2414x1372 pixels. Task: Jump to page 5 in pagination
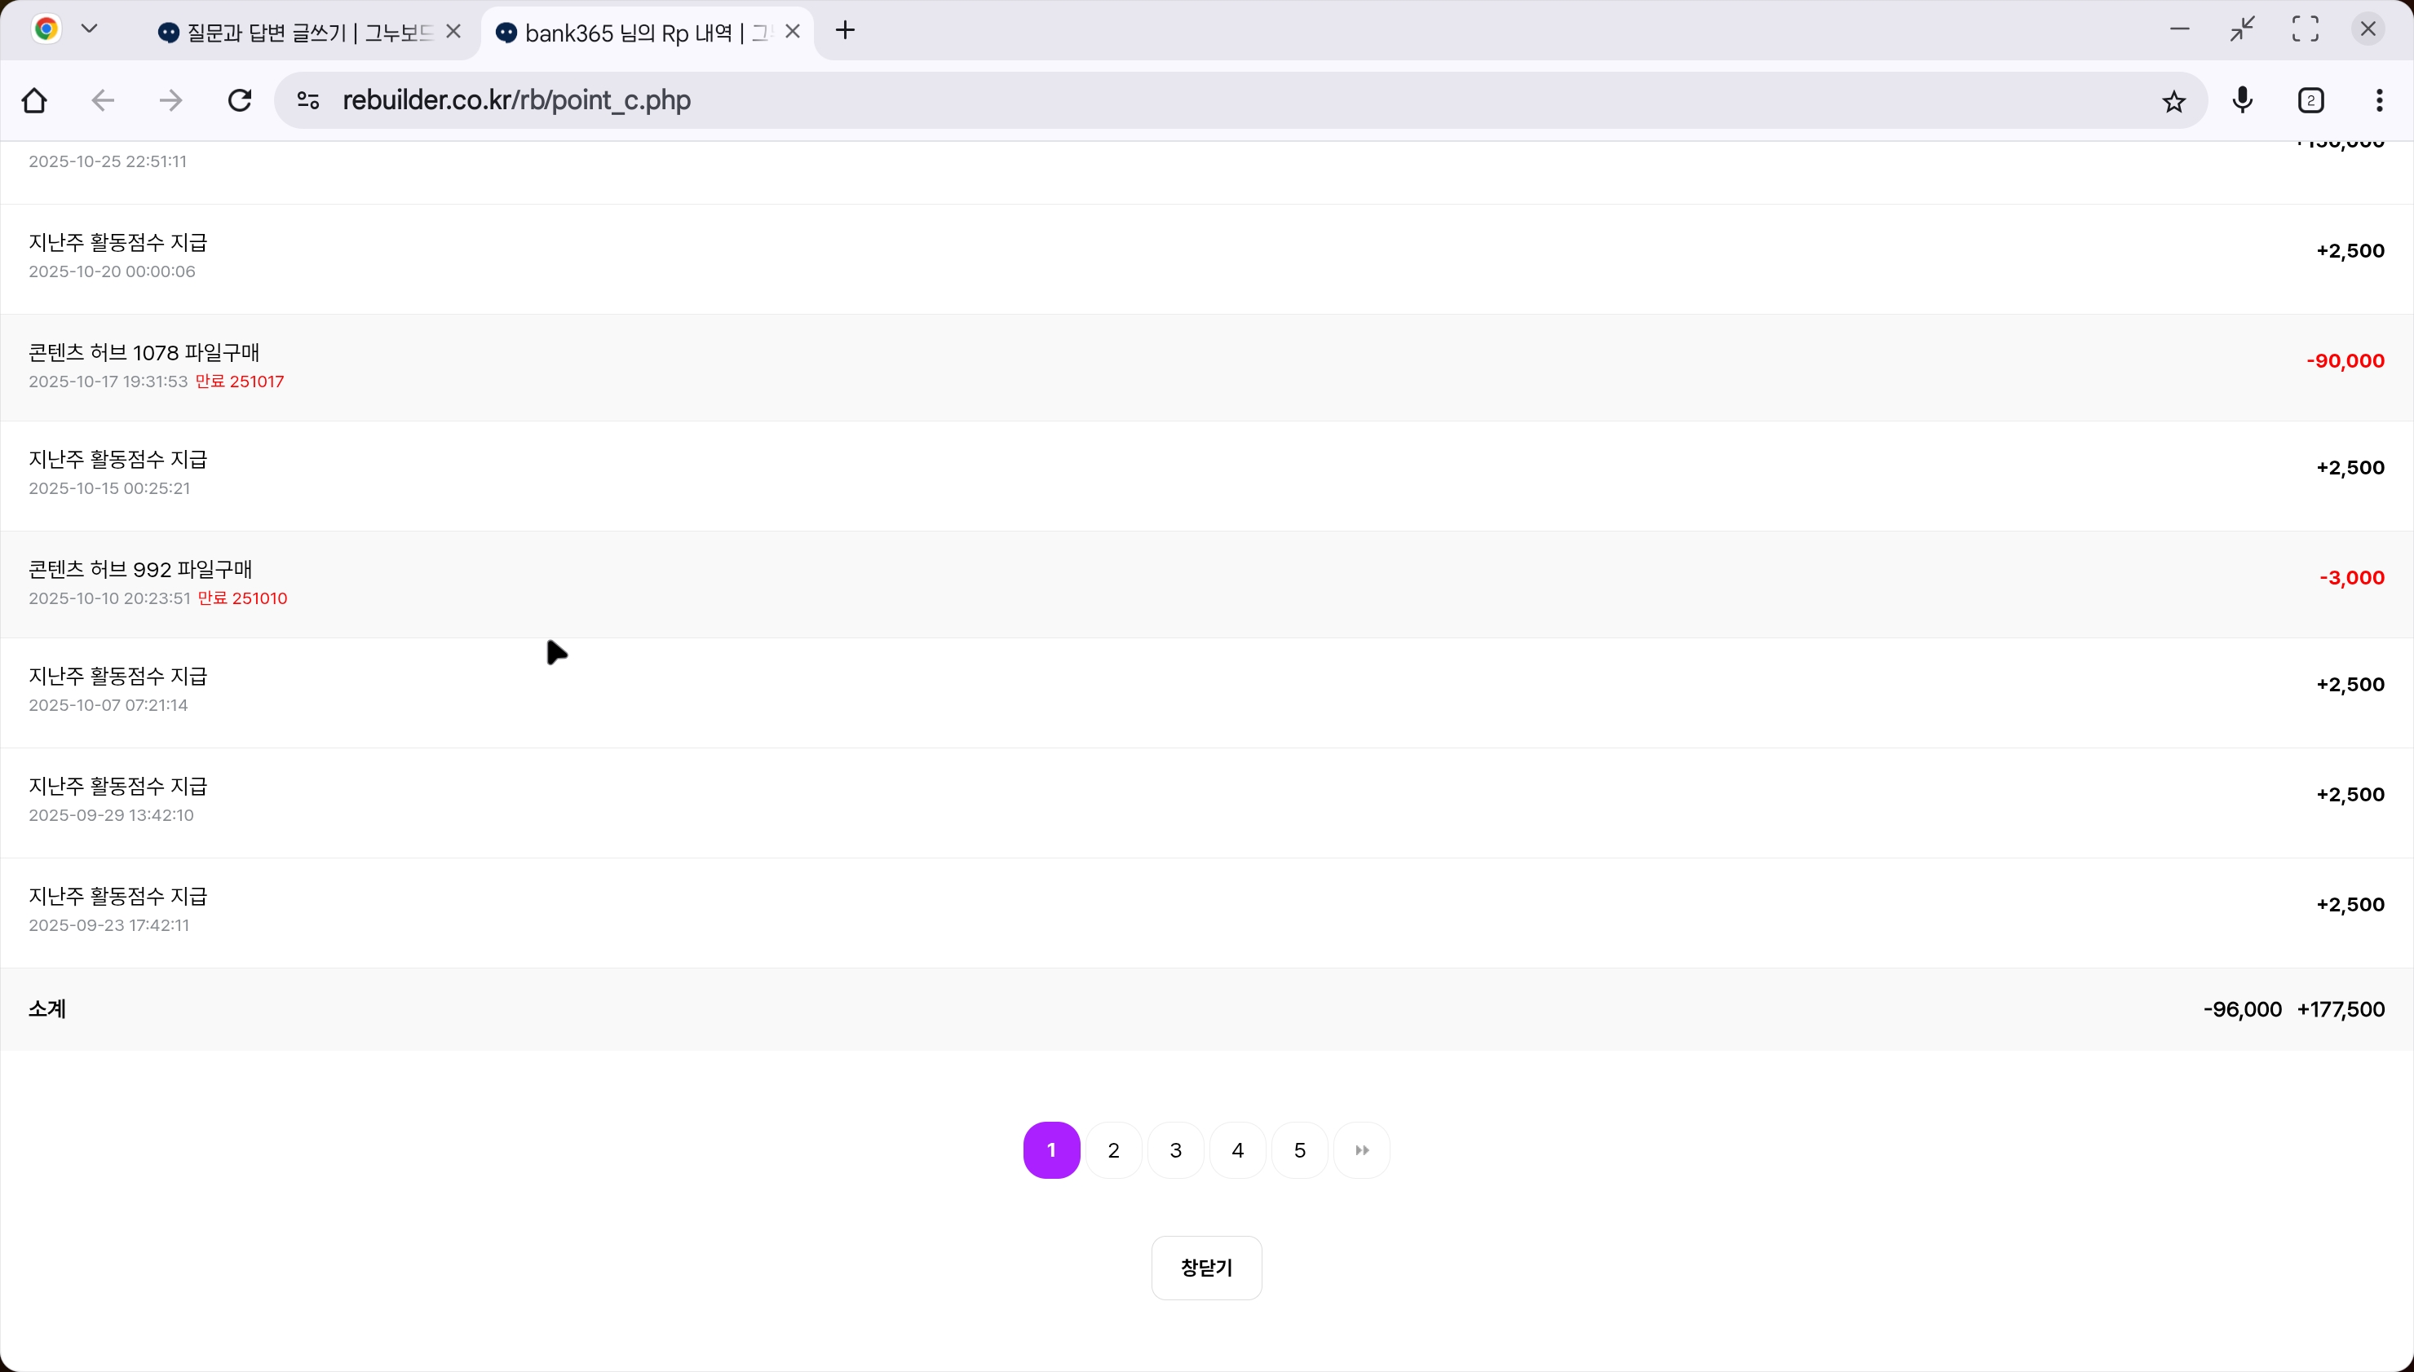(1299, 1149)
